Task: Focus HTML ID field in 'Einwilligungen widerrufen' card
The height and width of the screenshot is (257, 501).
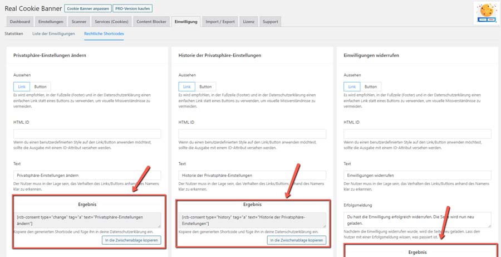Action: pos(417,134)
